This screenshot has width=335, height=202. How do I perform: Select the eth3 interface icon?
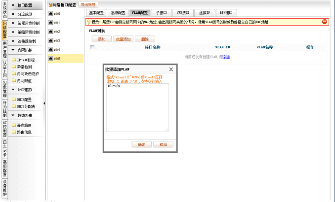50,40
